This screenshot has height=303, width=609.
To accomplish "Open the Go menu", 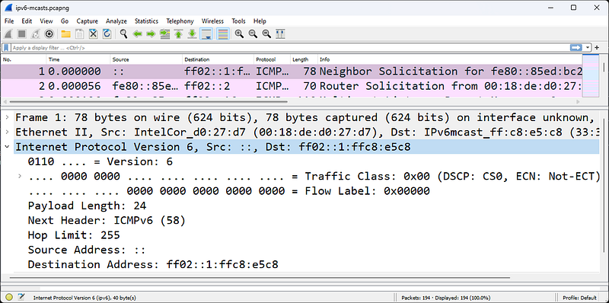I will pyautogui.click(x=65, y=21).
